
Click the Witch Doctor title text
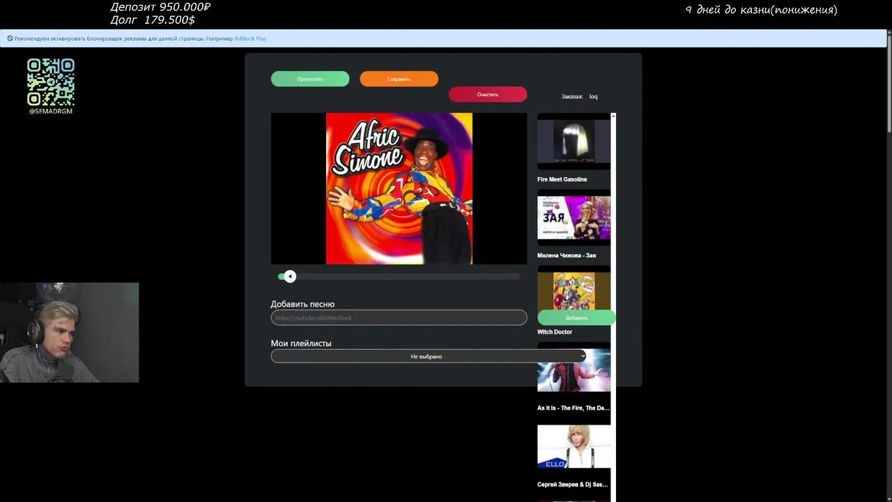(x=555, y=332)
